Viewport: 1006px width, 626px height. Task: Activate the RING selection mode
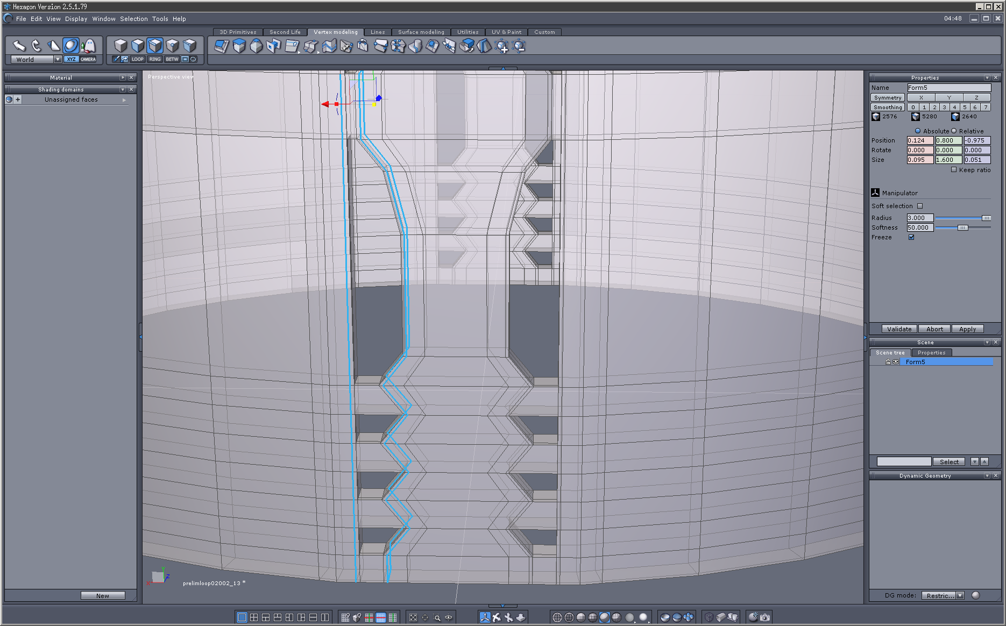(x=155, y=59)
